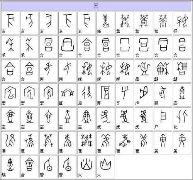
Task: Select the oracle glyph labeled 乎
Action: point(125,93)
